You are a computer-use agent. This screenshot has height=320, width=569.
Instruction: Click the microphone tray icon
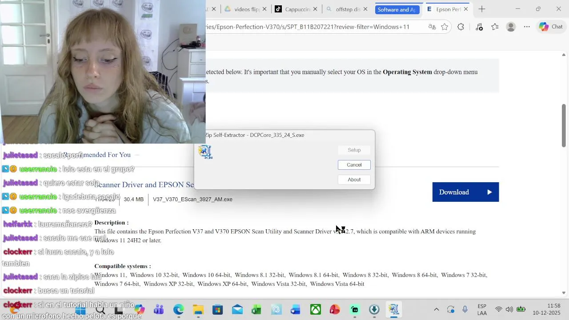click(465, 309)
